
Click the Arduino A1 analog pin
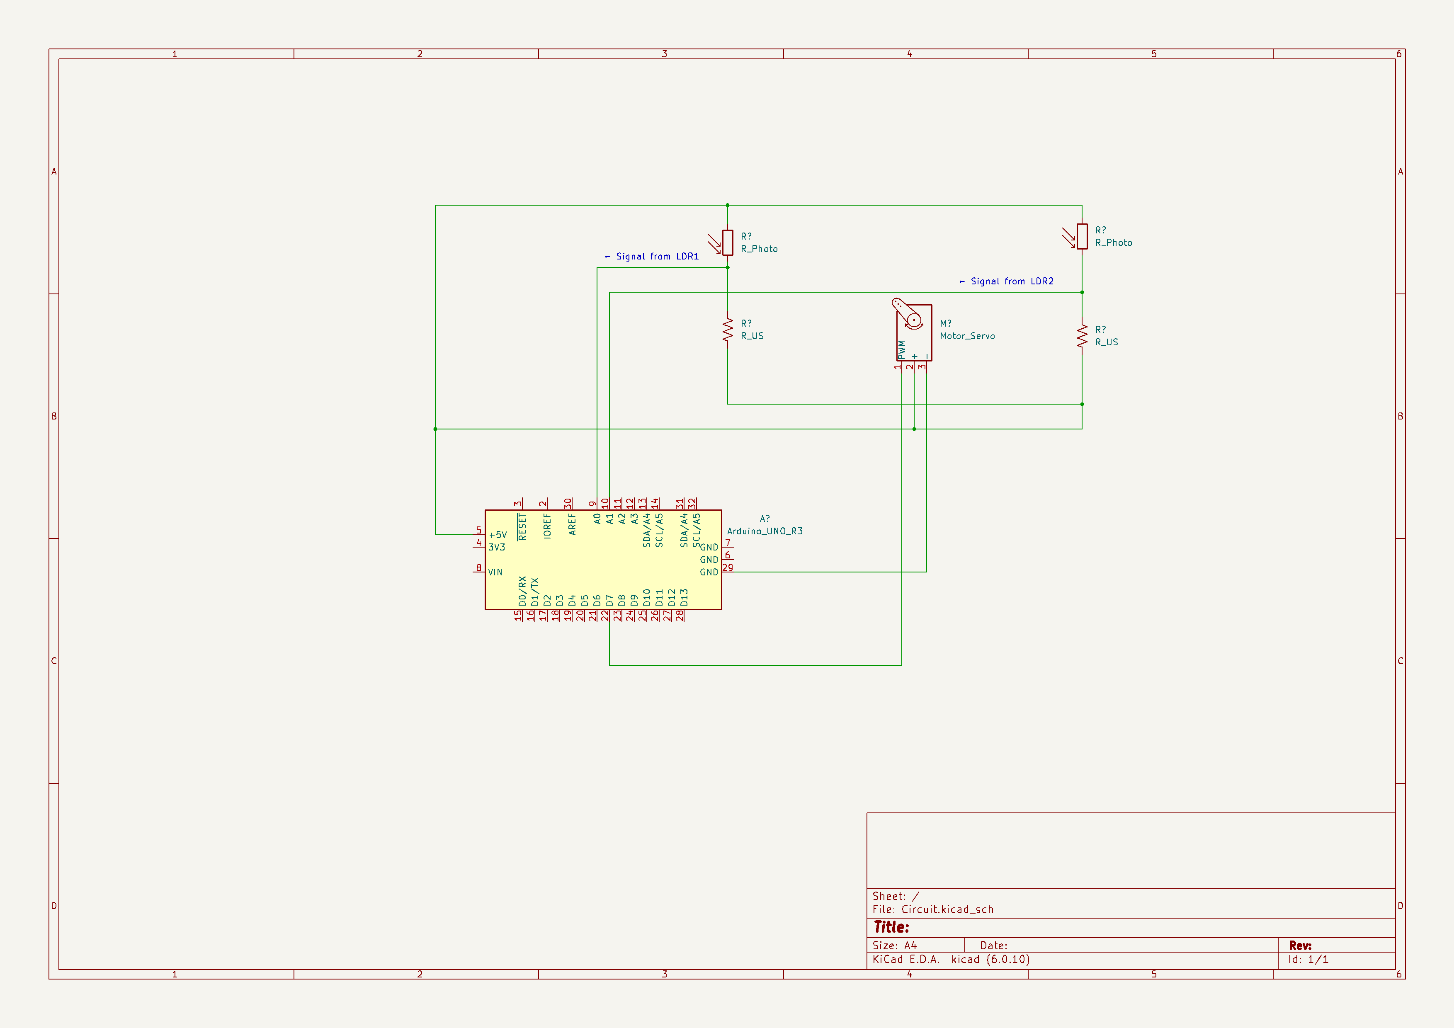pyautogui.click(x=609, y=504)
